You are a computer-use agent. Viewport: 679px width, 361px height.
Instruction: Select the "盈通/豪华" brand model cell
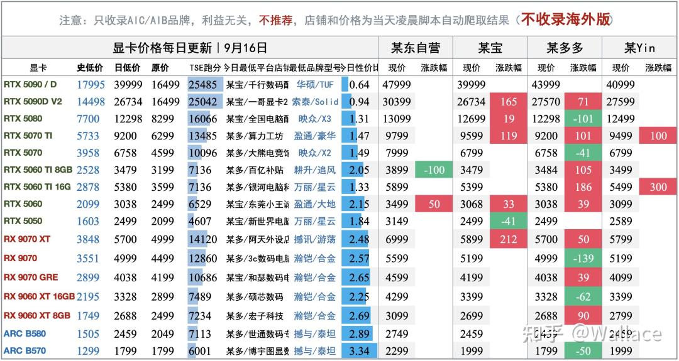tap(315, 136)
